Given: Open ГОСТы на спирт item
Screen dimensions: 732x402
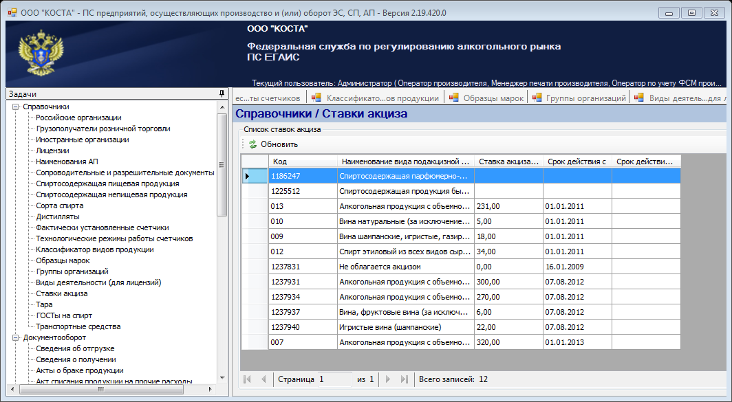Looking at the screenshot, I should 64,315.
